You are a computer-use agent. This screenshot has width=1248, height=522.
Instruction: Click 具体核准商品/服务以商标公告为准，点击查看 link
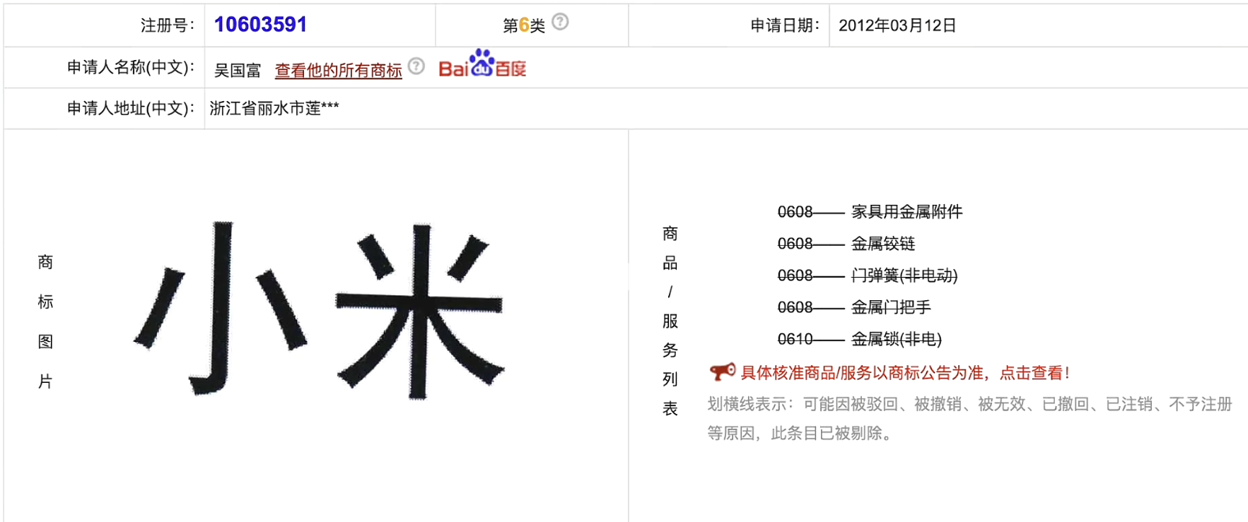(x=904, y=373)
